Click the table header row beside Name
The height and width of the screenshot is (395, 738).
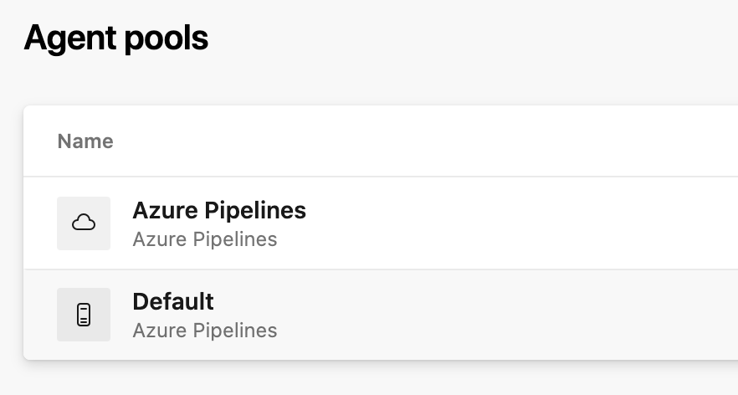coord(418,141)
